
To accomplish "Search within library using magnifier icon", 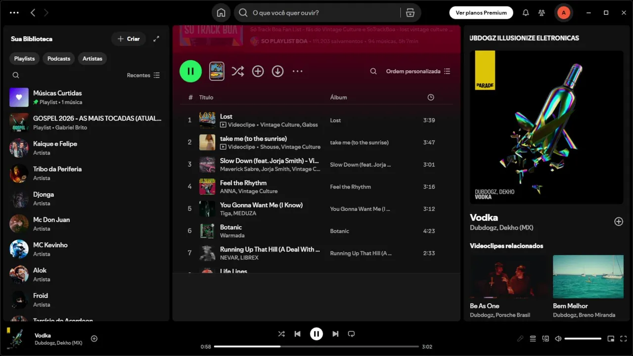I will pos(16,75).
